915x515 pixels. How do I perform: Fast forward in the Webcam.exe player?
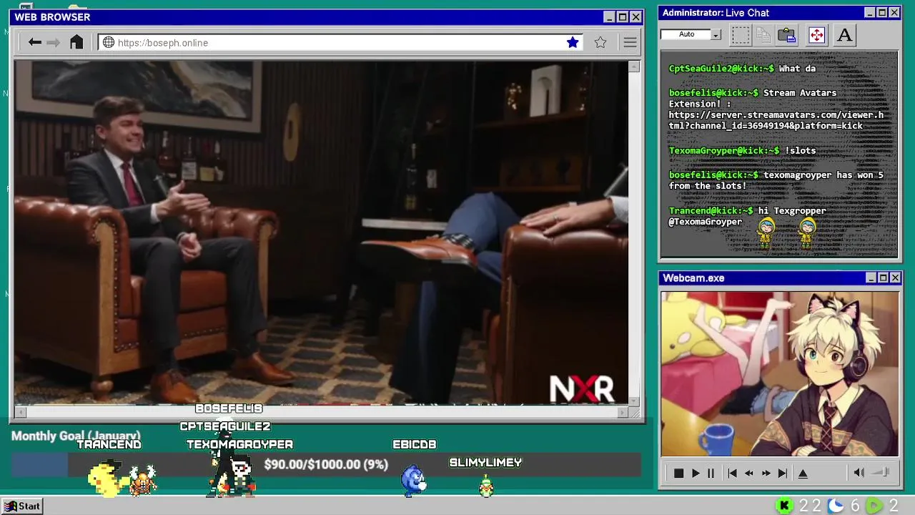click(766, 473)
